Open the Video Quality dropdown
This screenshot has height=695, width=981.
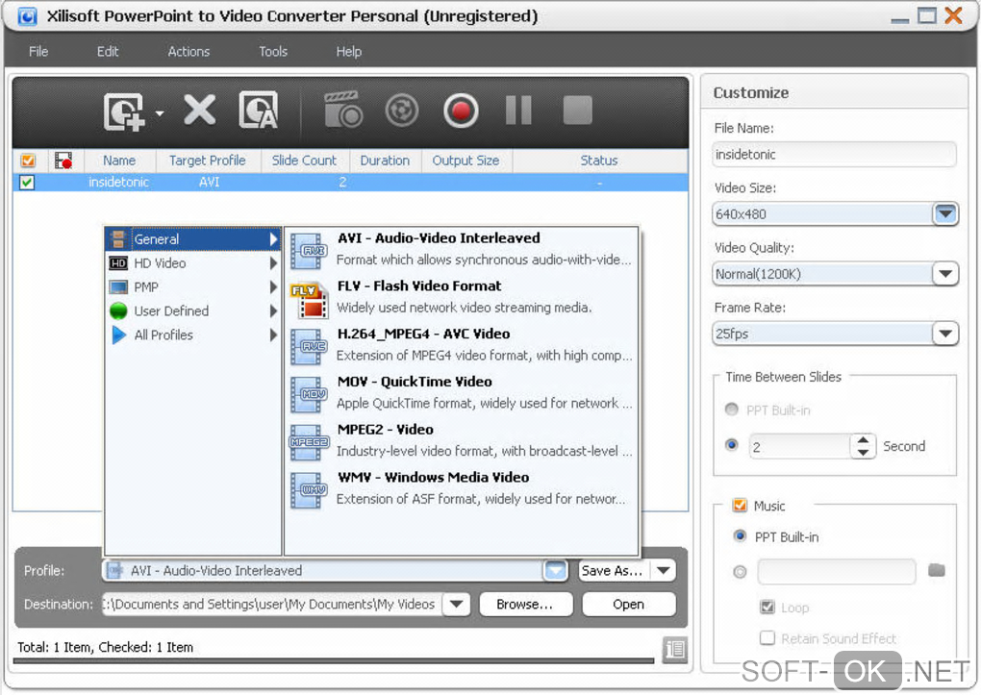pos(945,274)
